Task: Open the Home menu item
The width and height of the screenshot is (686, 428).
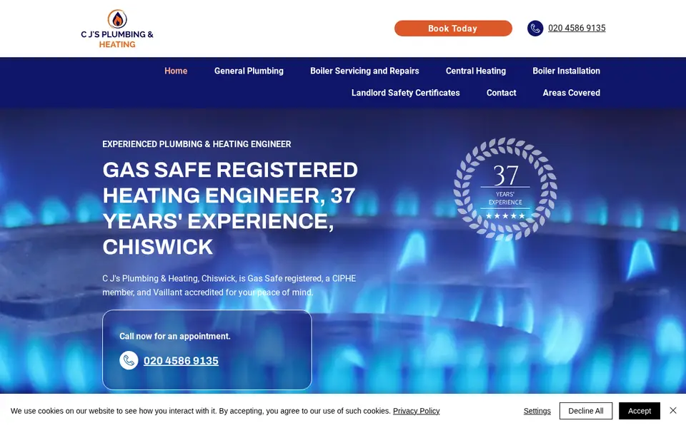Action: 176,71
